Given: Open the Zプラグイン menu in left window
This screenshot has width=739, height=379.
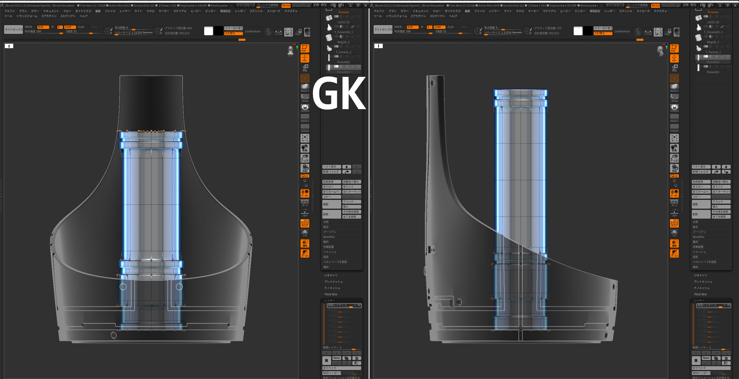Looking at the screenshot, I should point(49,16).
